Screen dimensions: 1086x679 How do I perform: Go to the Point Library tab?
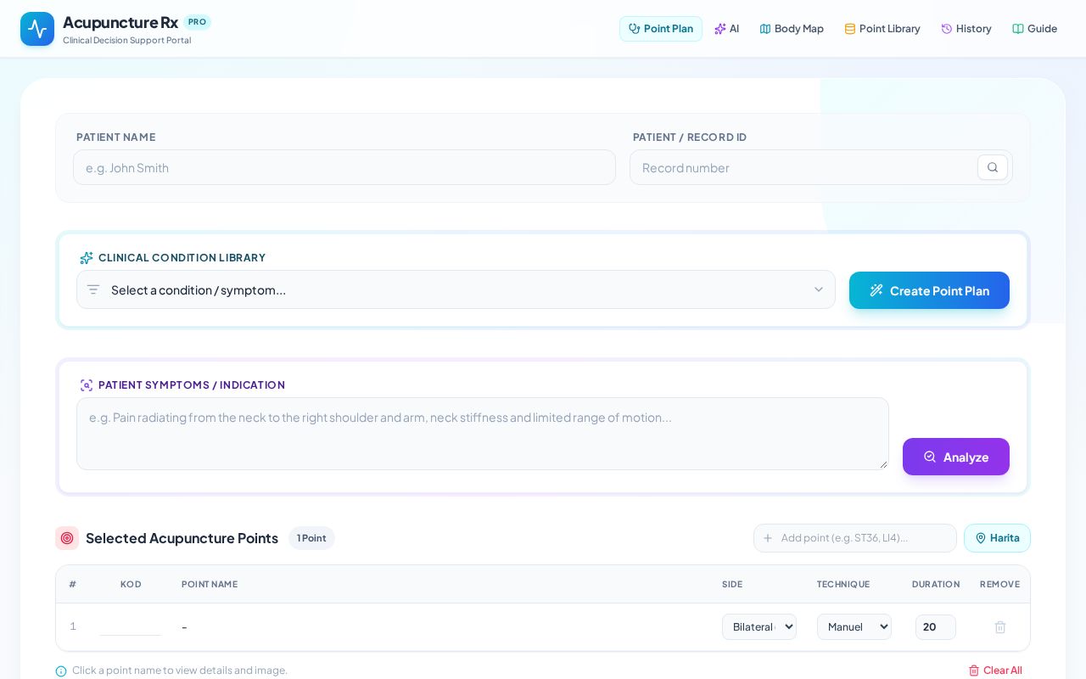coord(882,29)
